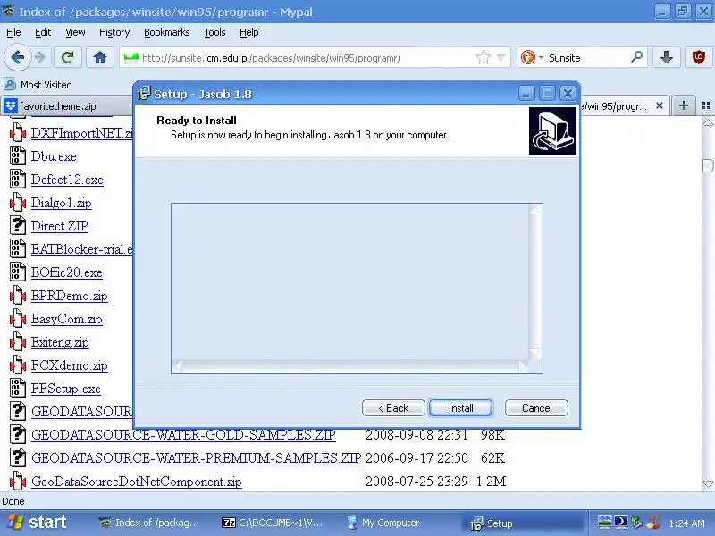Switch to the Index of /packag taskbar item

(x=151, y=523)
